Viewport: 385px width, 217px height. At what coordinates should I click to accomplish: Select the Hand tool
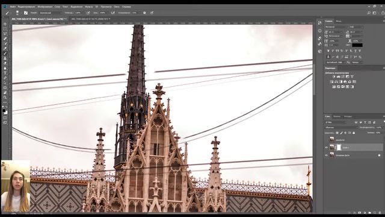pos(5,93)
